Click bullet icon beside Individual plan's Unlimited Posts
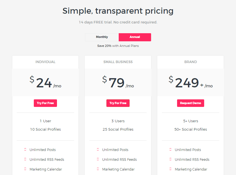 [x=25, y=150]
